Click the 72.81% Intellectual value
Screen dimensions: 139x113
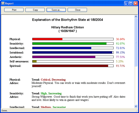120,48
